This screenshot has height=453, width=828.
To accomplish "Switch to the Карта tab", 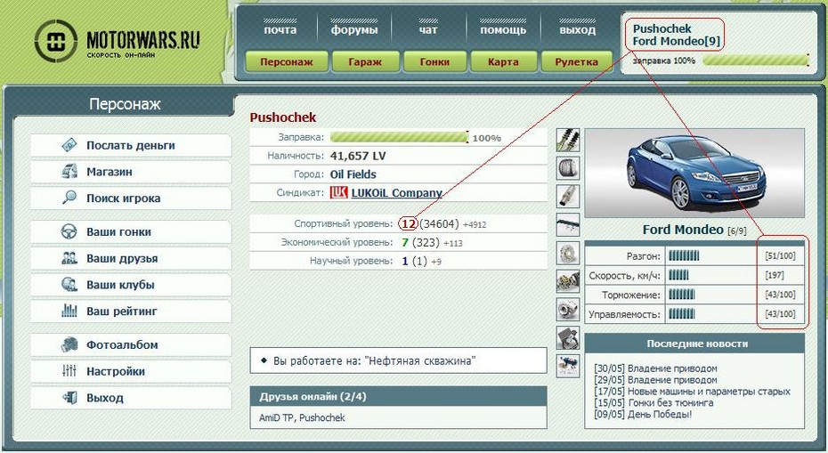I will [503, 61].
